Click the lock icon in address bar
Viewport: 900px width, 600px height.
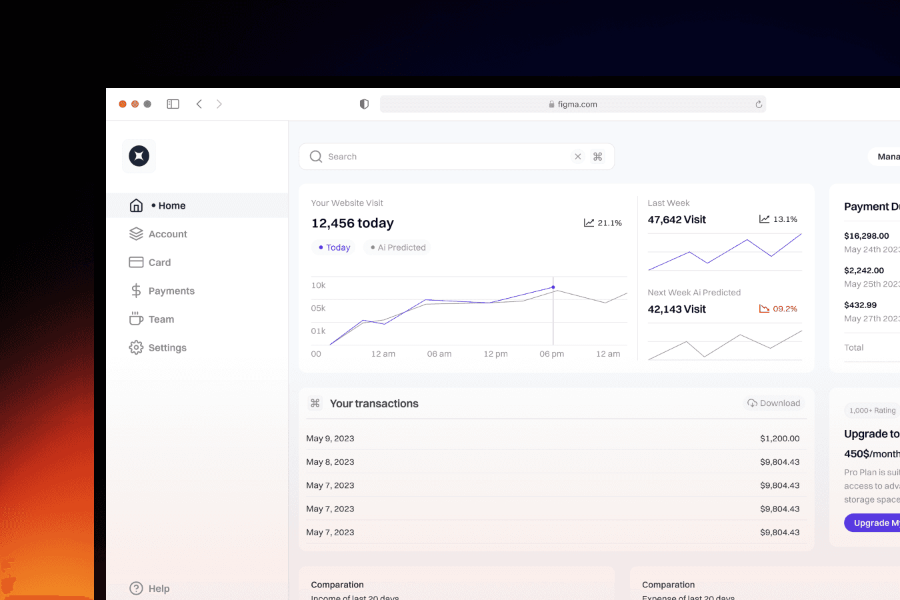[551, 104]
